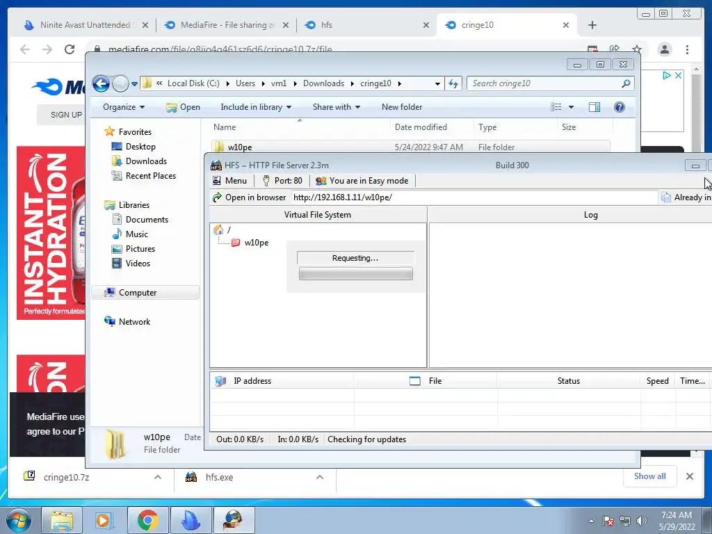This screenshot has width=712, height=534.
Task: Click Show all downloads
Action: pos(650,476)
